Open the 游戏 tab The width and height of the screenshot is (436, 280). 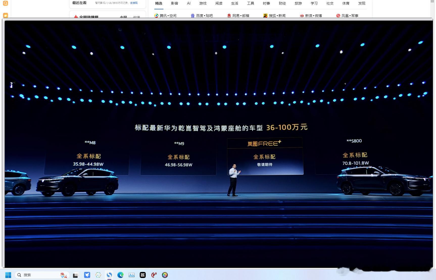point(203,3)
